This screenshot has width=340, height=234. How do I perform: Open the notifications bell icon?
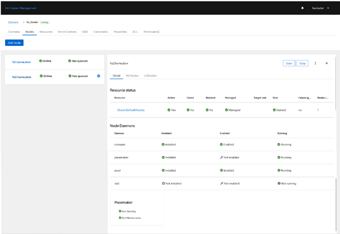(x=302, y=8)
